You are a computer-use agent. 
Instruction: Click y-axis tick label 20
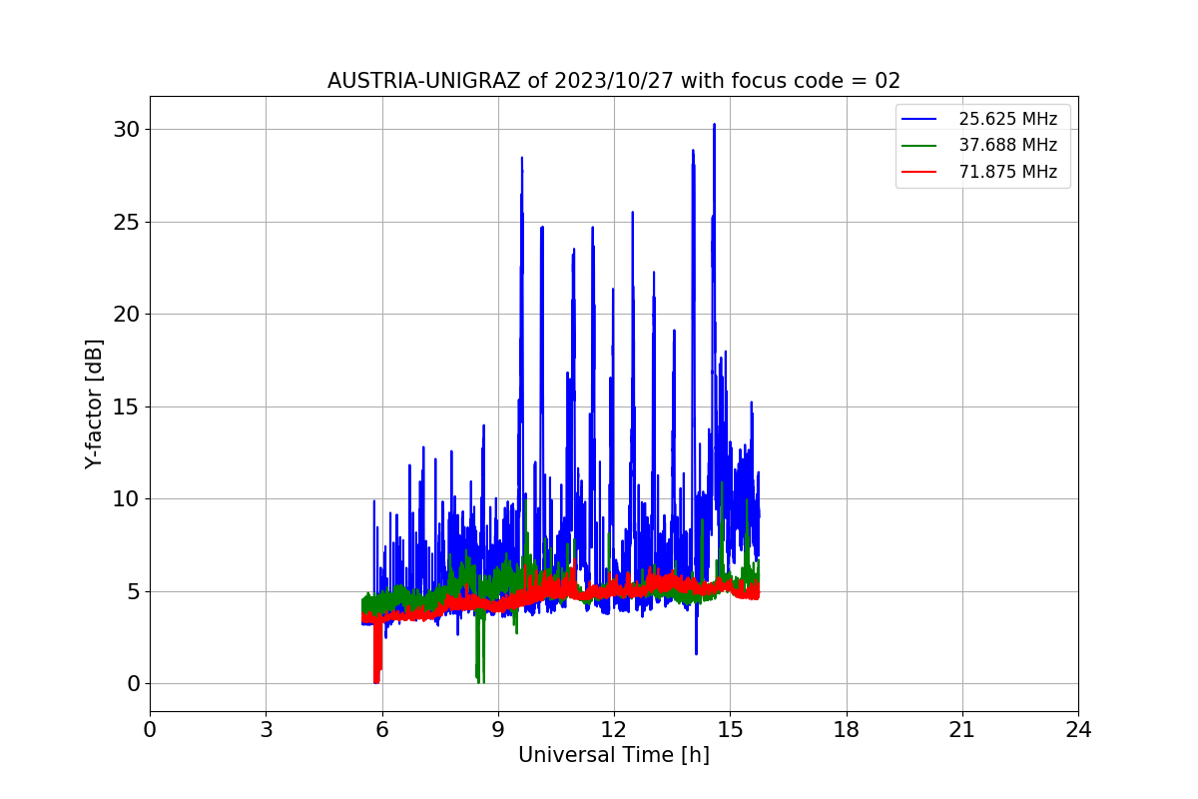click(127, 315)
